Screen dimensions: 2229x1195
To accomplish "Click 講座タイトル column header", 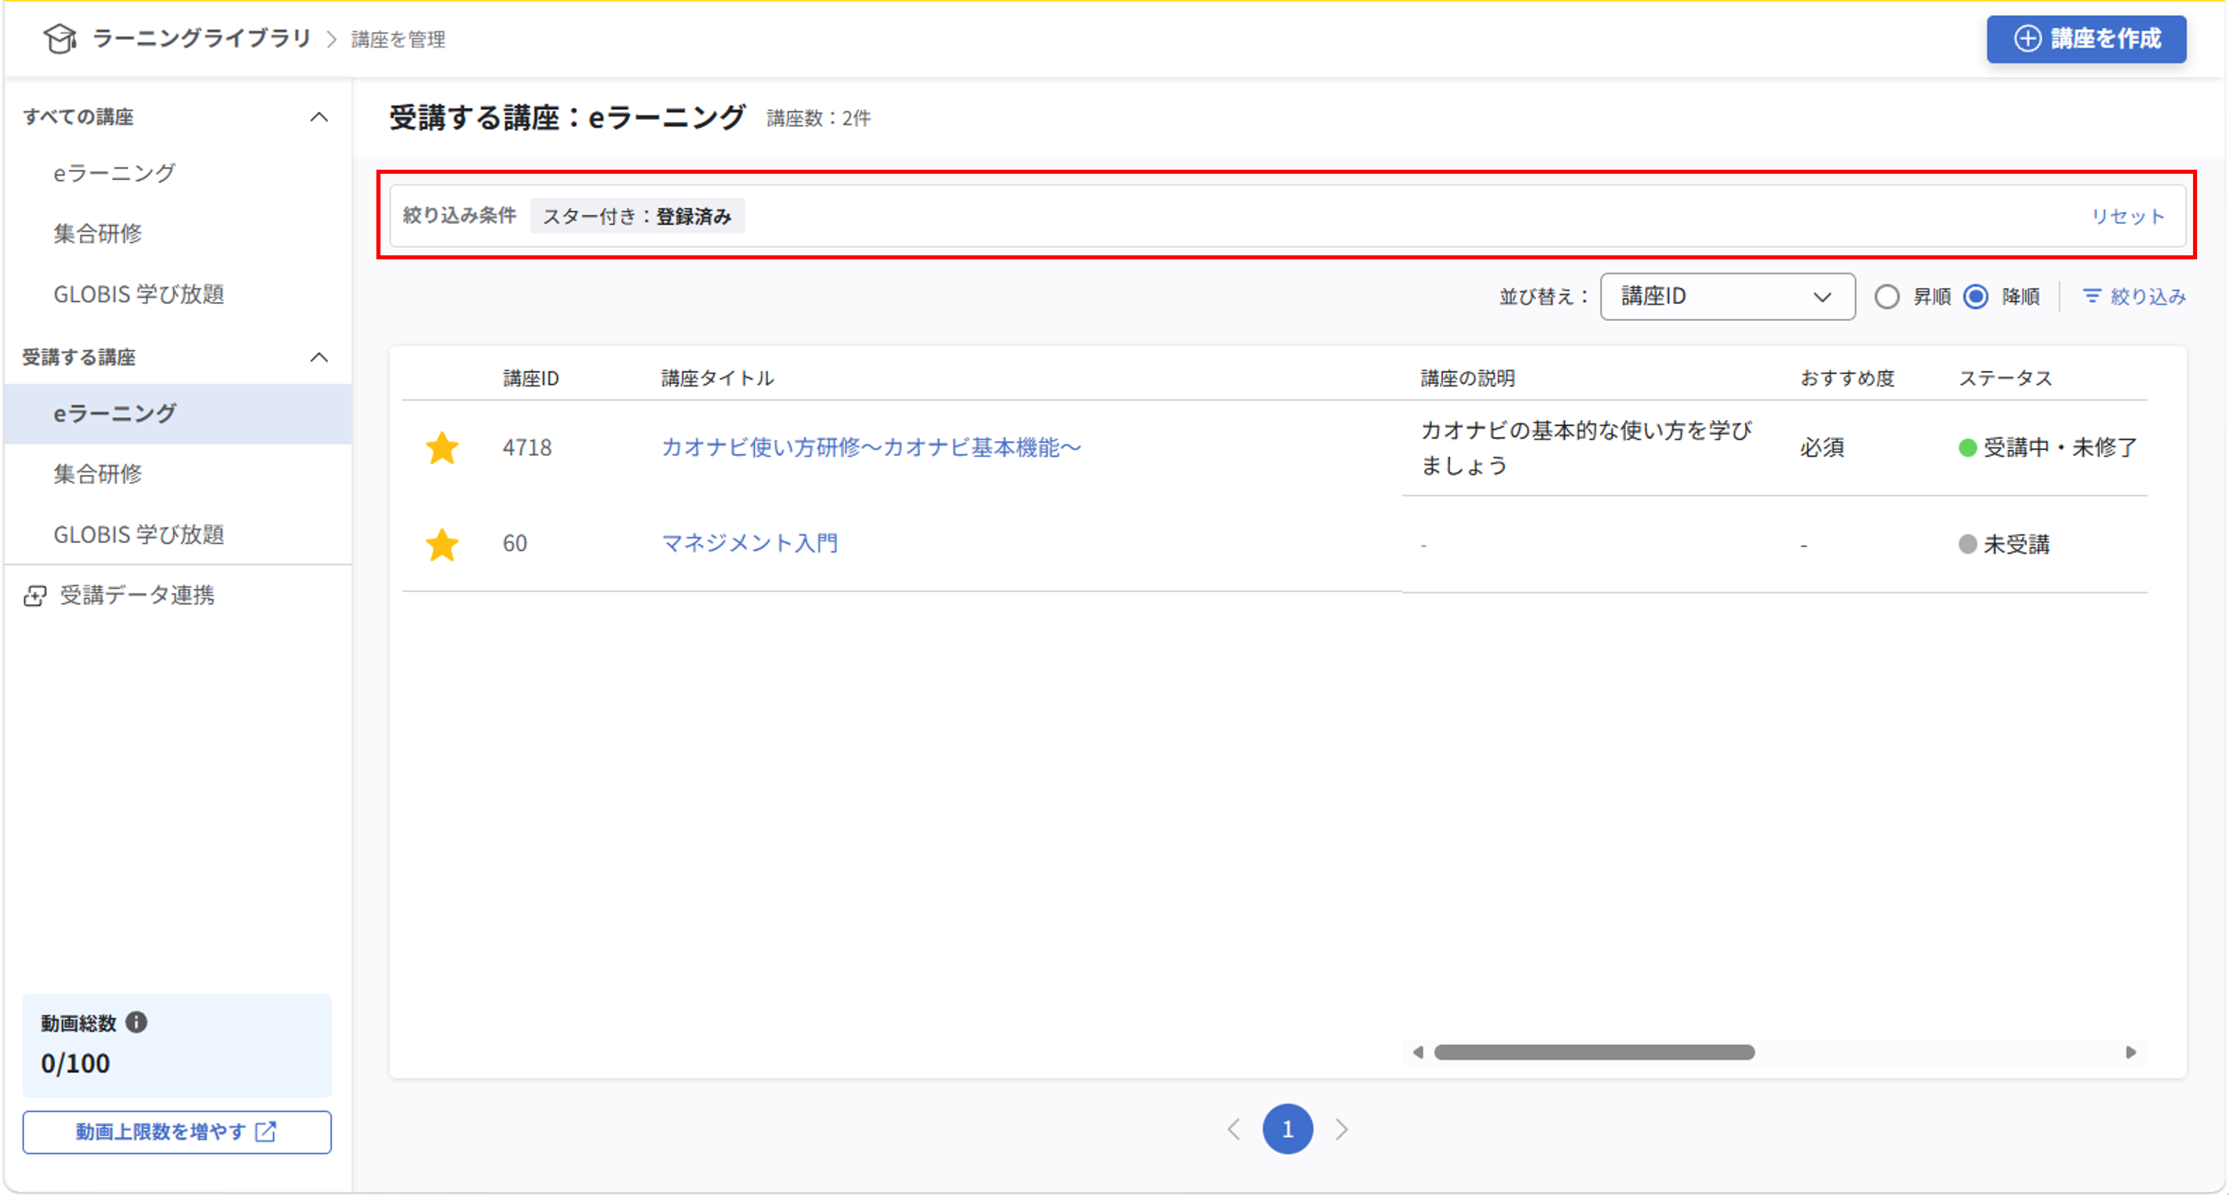I will [717, 378].
